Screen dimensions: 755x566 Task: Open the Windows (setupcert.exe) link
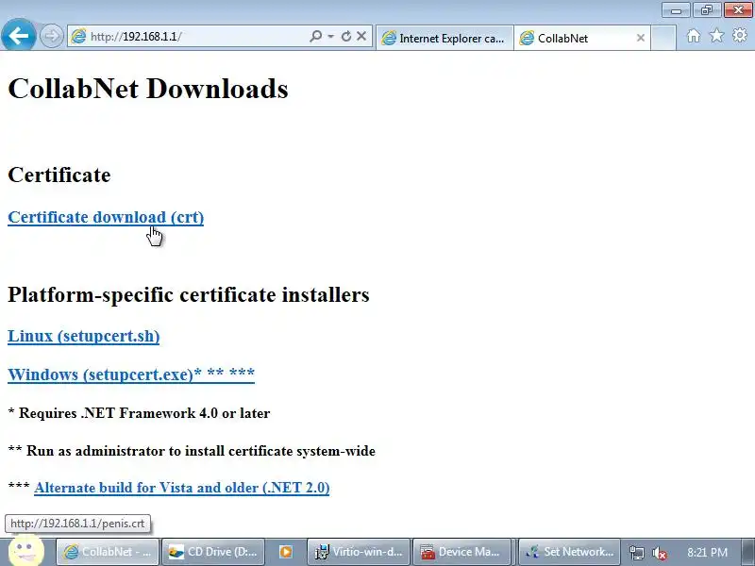[131, 375]
